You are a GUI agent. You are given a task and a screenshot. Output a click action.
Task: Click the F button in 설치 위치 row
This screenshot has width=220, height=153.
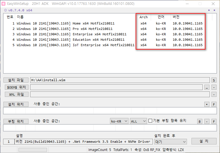click(214, 104)
